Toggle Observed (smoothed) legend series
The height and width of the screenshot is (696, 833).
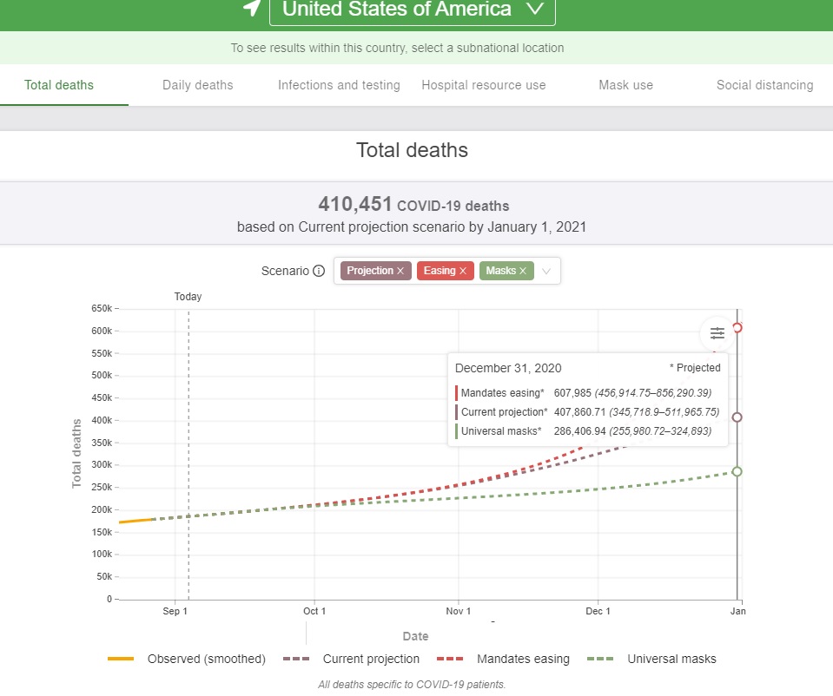tap(188, 659)
